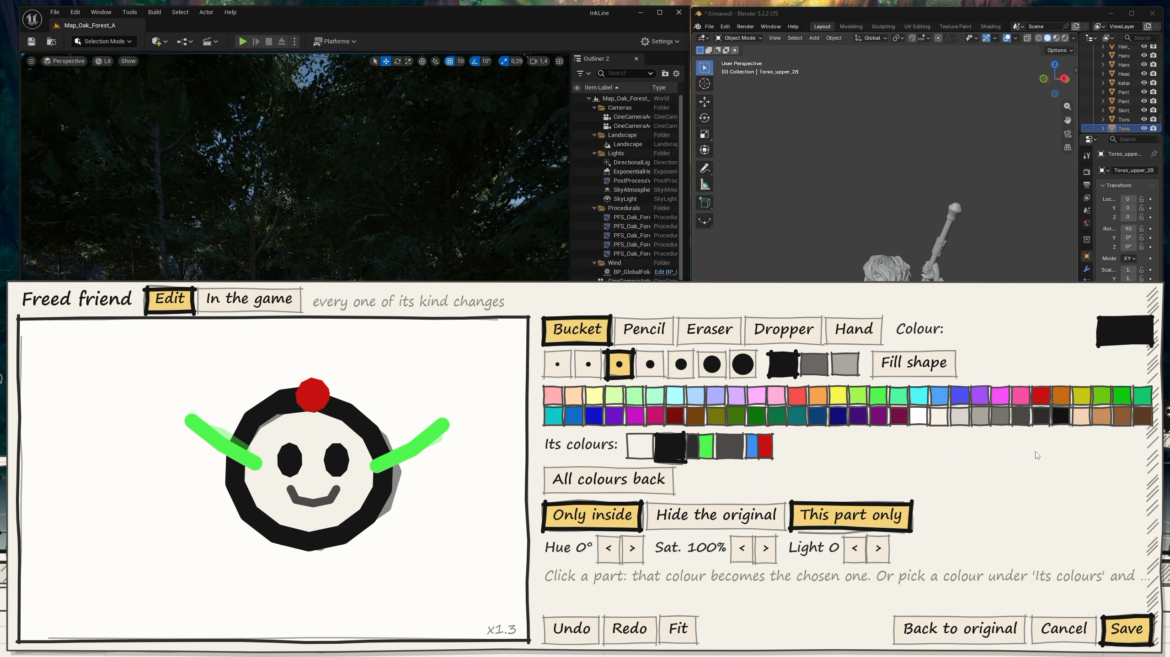This screenshot has height=657, width=1170.
Task: Select the Blender Move tool
Action: click(x=705, y=101)
